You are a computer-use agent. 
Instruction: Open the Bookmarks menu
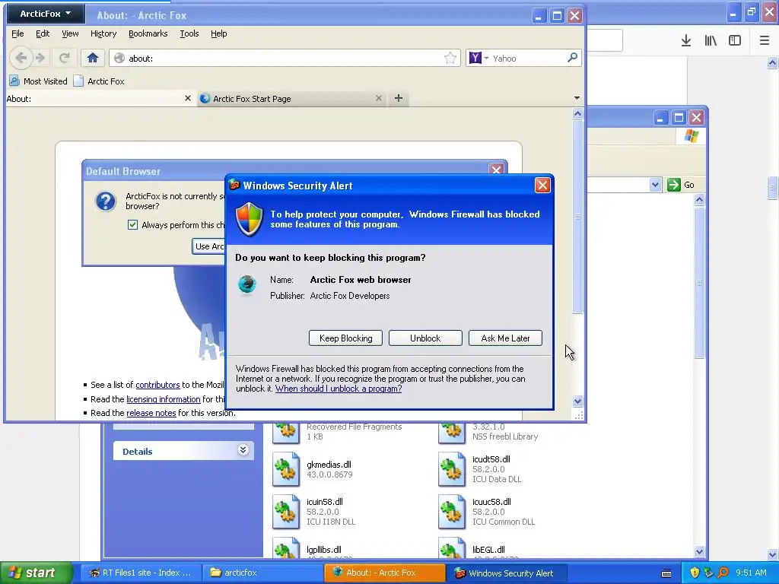coord(148,33)
